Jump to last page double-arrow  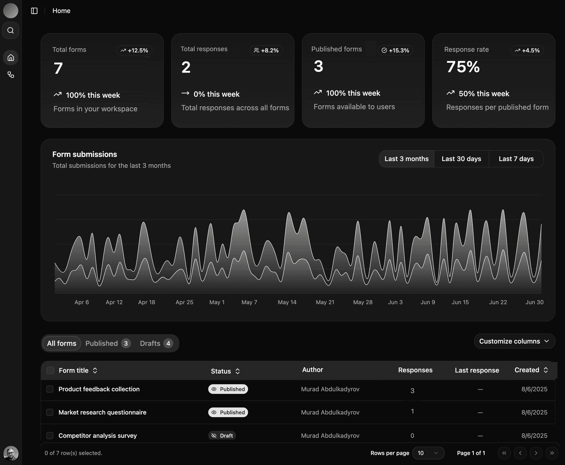tap(552, 453)
